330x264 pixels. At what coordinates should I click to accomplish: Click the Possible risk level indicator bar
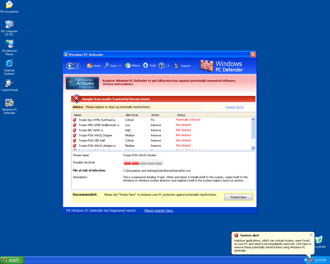click(x=143, y=162)
